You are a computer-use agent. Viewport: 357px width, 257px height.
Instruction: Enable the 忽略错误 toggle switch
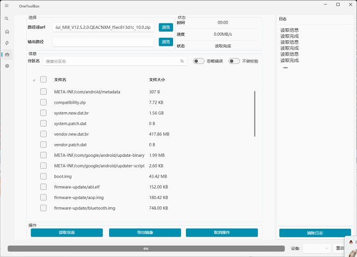(x=199, y=61)
